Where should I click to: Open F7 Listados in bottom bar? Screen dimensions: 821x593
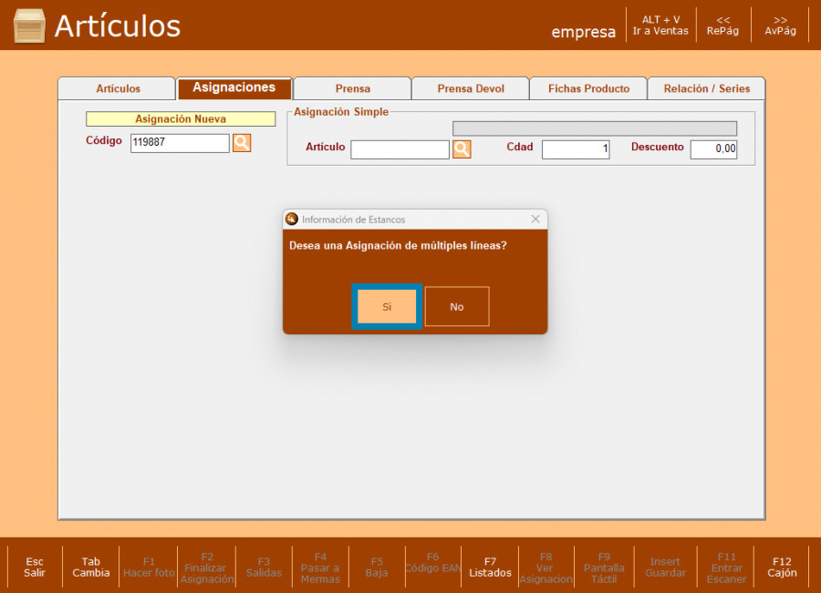point(491,567)
